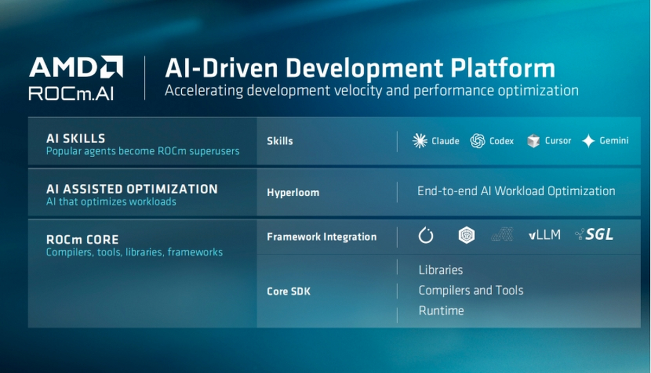
Task: Click 'Compilers, tools, libraries, frameworks' text
Action: coord(135,252)
